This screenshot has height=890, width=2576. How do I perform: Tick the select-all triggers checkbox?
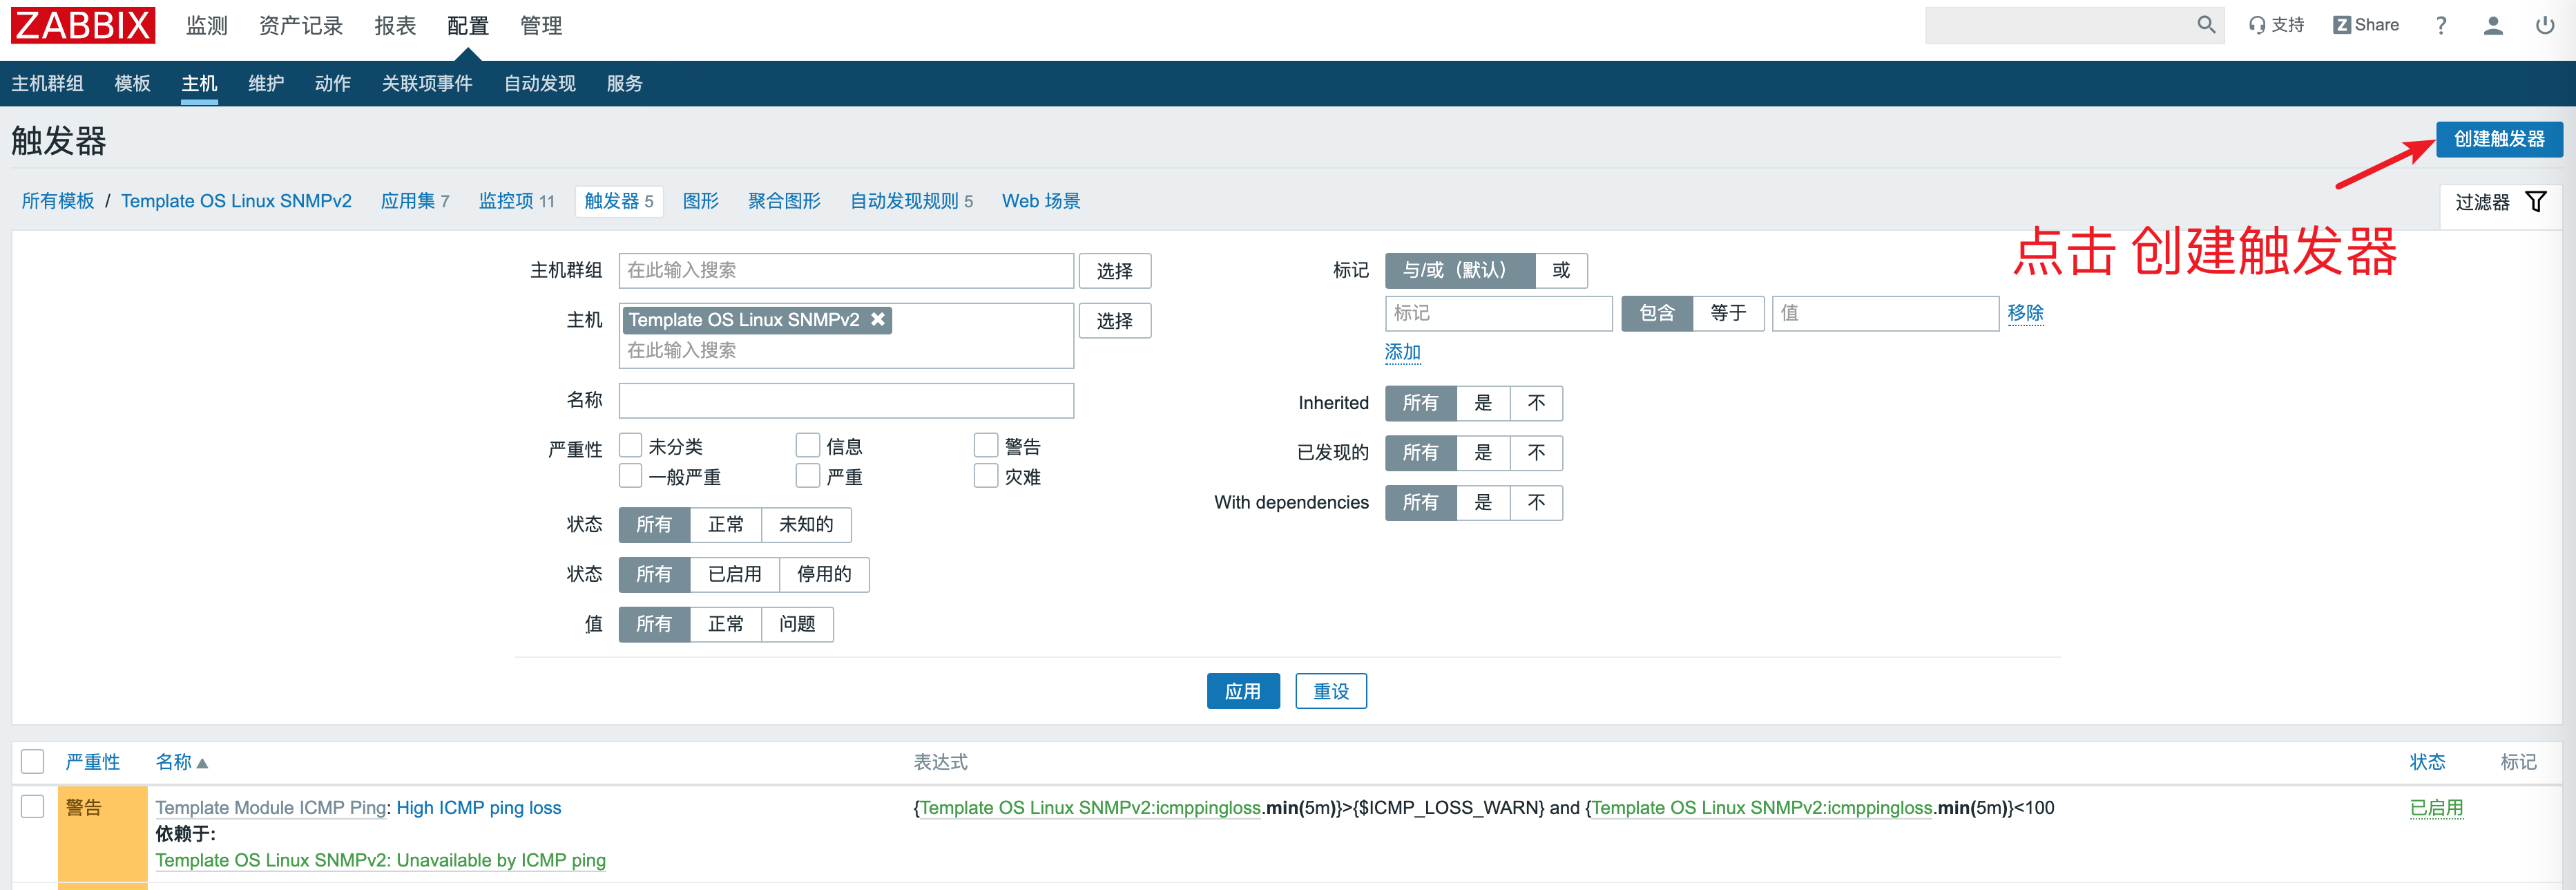(33, 762)
